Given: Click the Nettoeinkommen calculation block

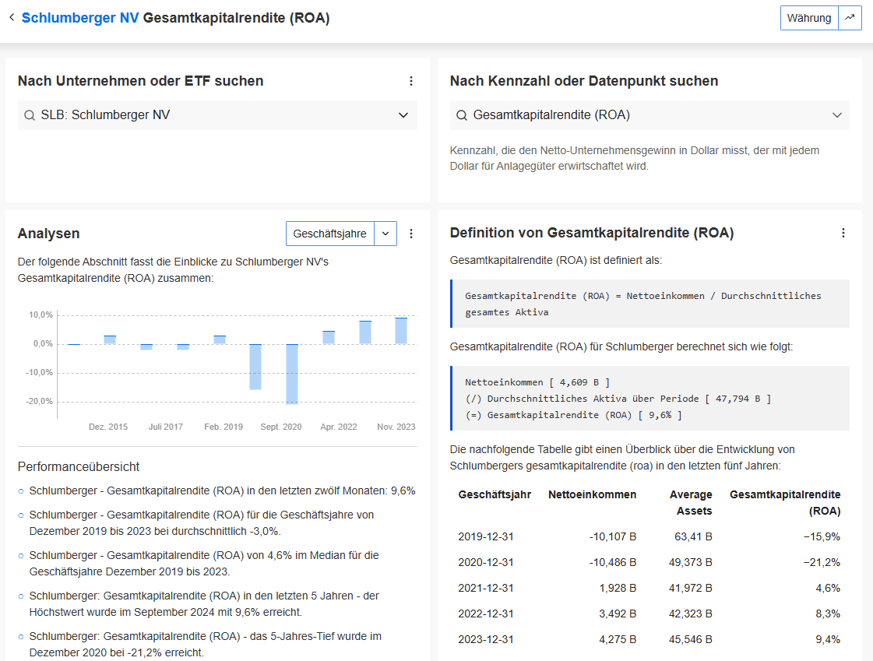Looking at the screenshot, I should coord(649,399).
